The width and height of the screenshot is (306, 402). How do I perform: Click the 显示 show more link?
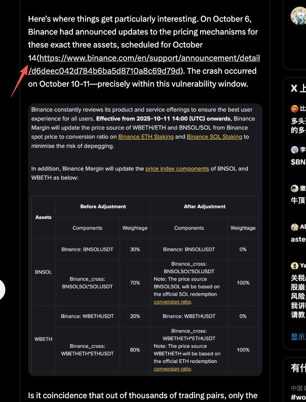pos(298,337)
